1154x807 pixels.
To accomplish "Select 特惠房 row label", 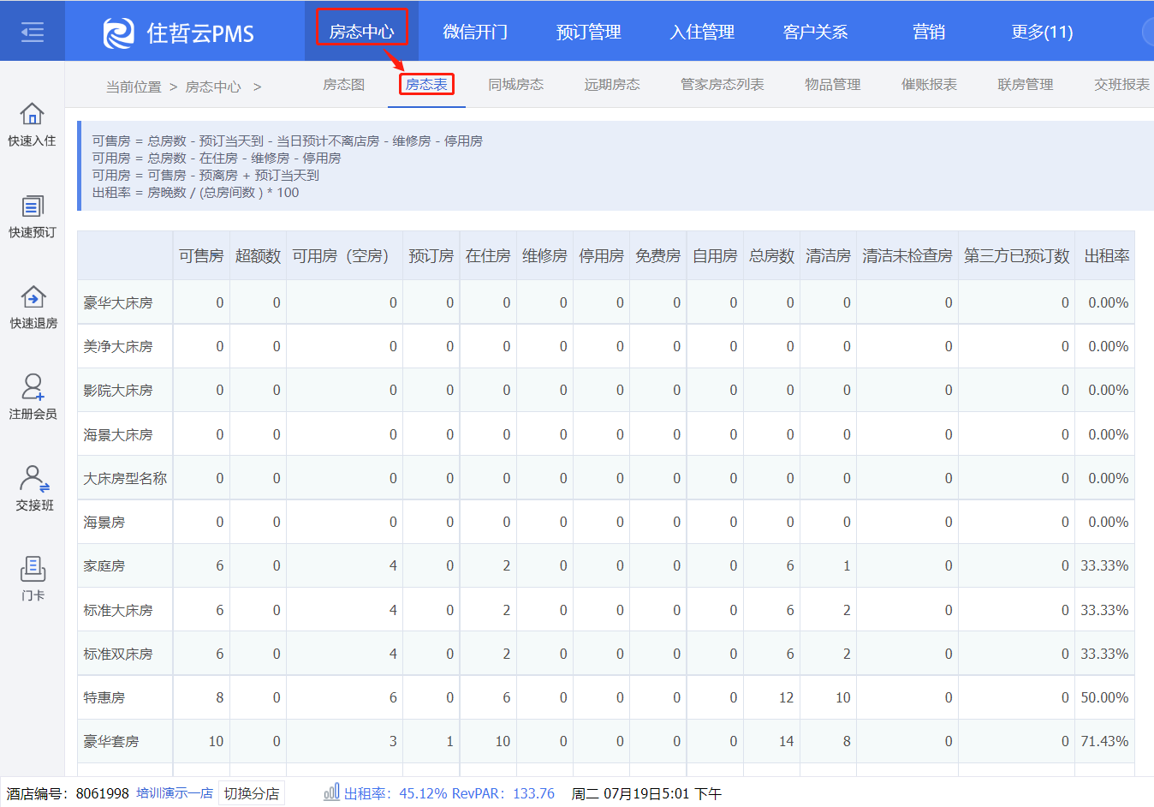I will coord(104,697).
